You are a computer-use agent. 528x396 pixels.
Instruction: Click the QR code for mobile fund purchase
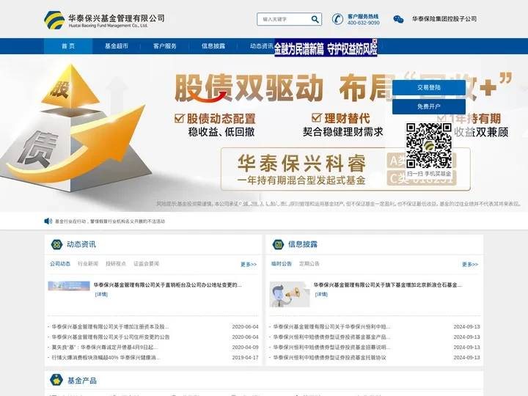429,145
